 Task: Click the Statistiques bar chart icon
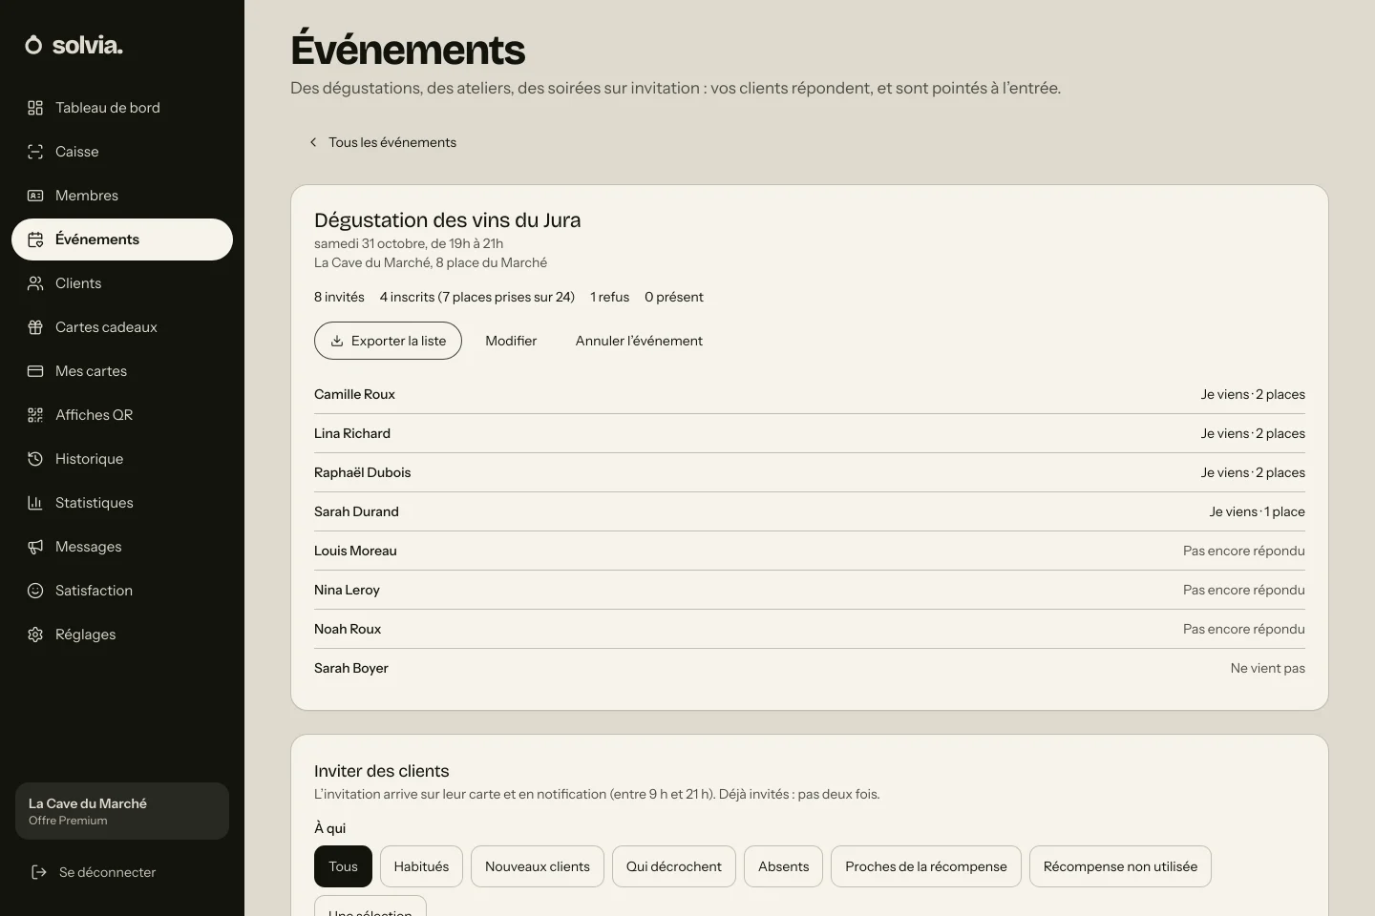(x=35, y=503)
